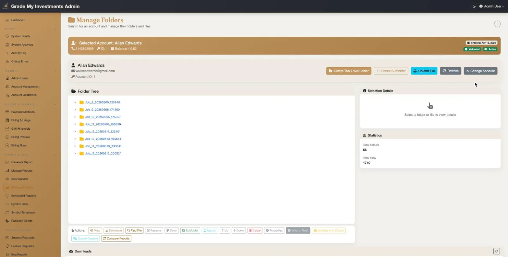This screenshot has width=508, height=257.
Task: Click the Generate Report chart icon
Action: [7, 162]
